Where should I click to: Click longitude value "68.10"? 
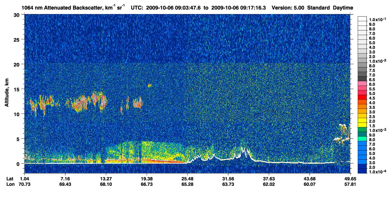click(x=106, y=184)
